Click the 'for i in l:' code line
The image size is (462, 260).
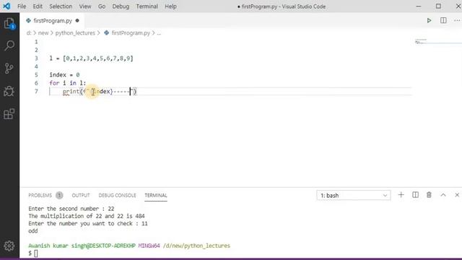click(68, 83)
